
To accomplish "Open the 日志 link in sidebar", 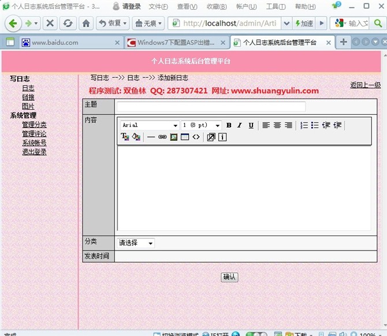I will click(28, 88).
